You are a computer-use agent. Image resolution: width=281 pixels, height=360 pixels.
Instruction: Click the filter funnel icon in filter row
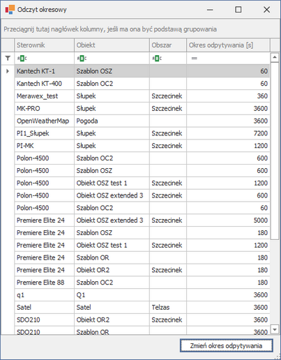[8, 58]
